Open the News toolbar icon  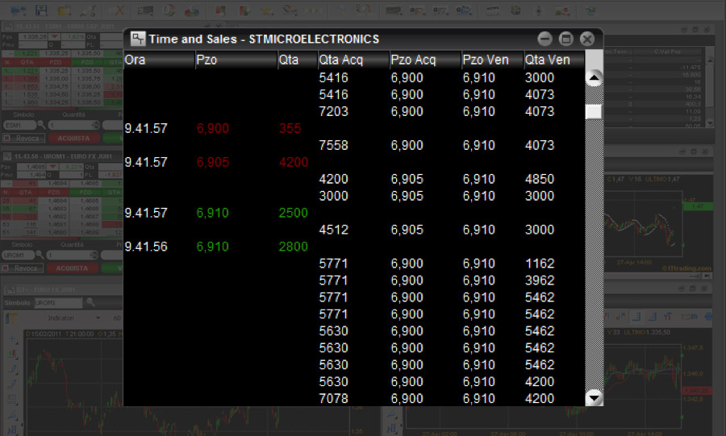[x=492, y=10]
